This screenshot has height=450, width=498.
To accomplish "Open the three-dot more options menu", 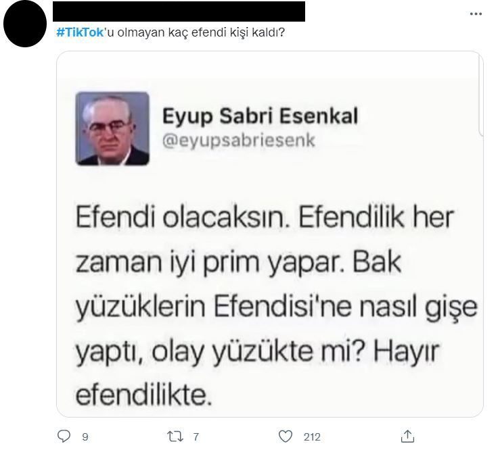I will 476,14.
